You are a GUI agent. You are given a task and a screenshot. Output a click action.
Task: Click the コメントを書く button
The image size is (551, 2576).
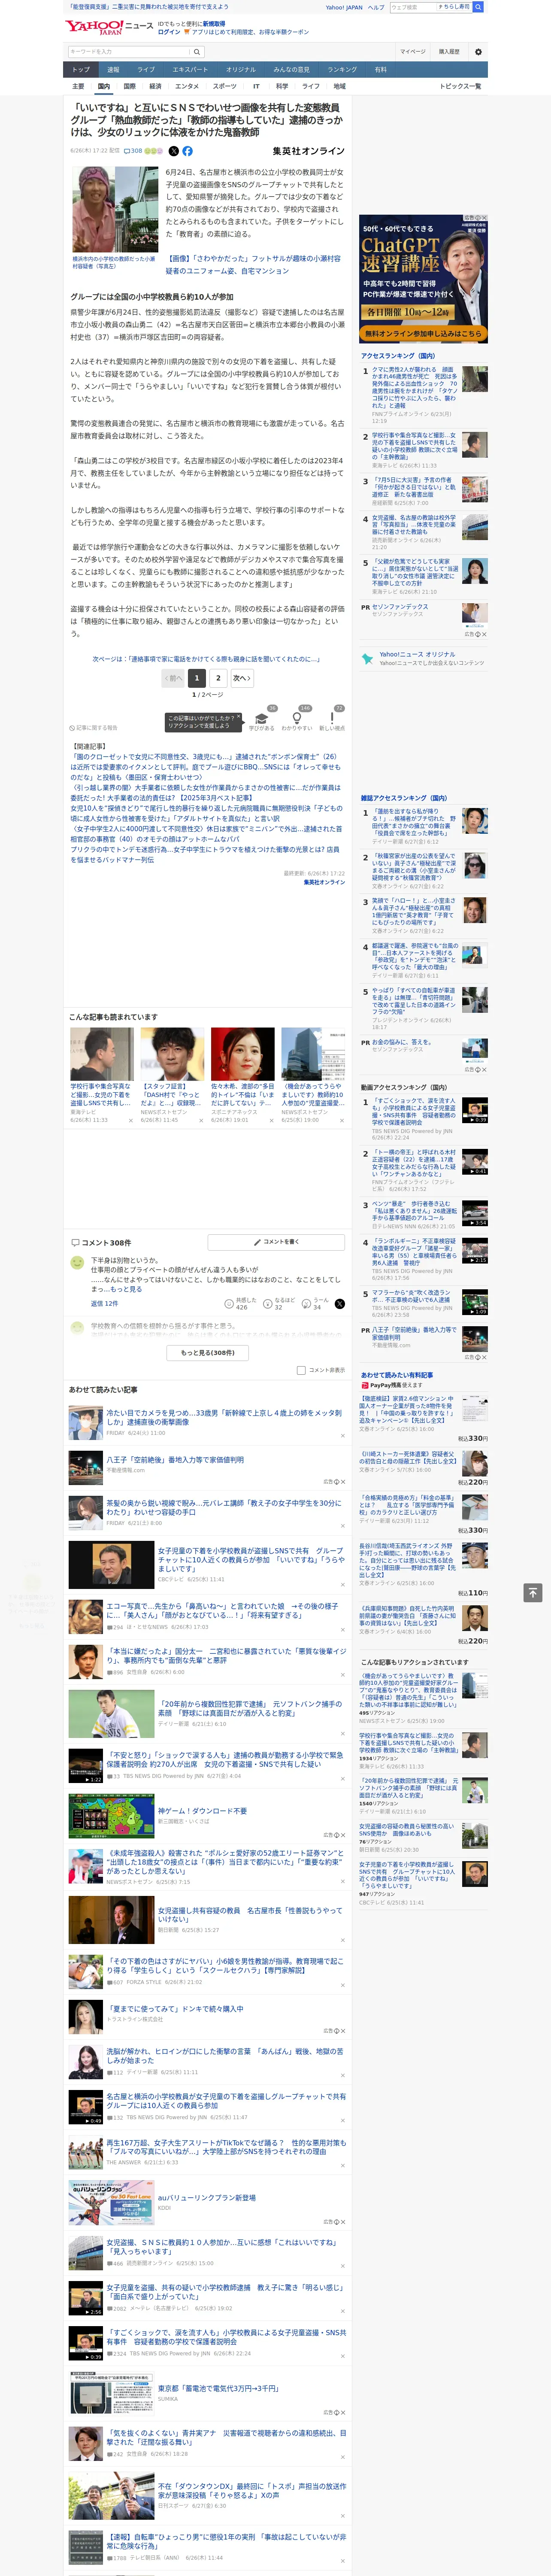coord(276,1242)
